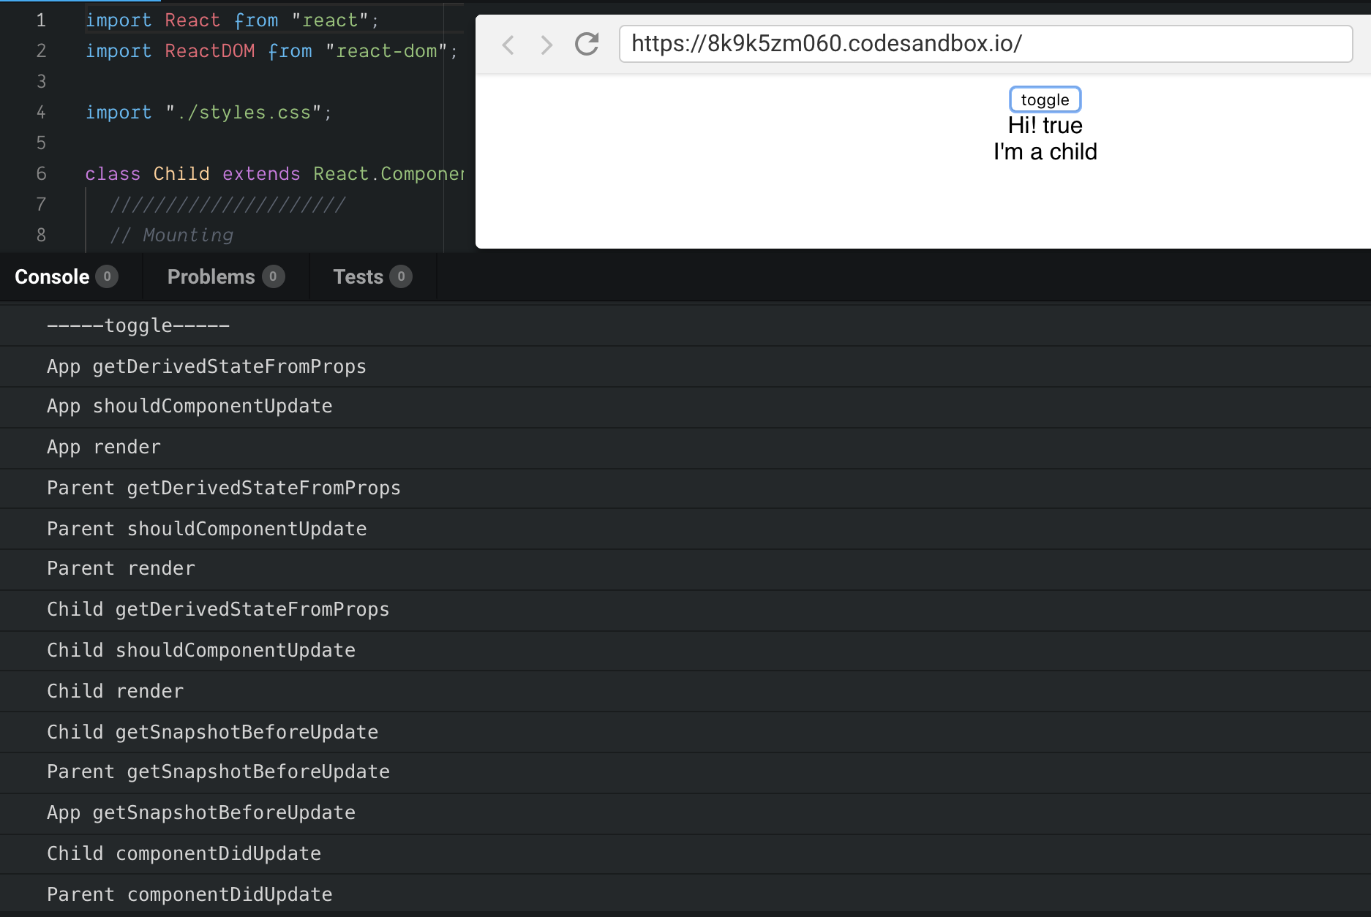The width and height of the screenshot is (1371, 917).
Task: Select the 'App render' console log line
Action: pyautogui.click(x=104, y=447)
